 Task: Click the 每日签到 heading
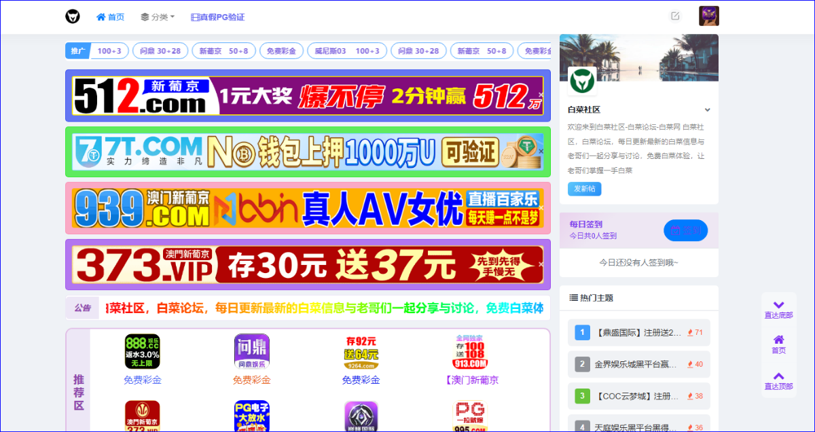coord(585,224)
